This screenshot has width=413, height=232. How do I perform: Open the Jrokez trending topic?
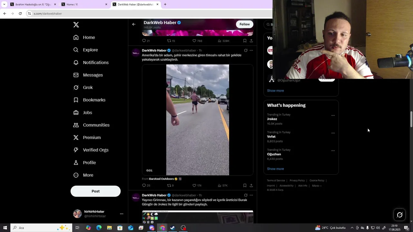click(272, 119)
